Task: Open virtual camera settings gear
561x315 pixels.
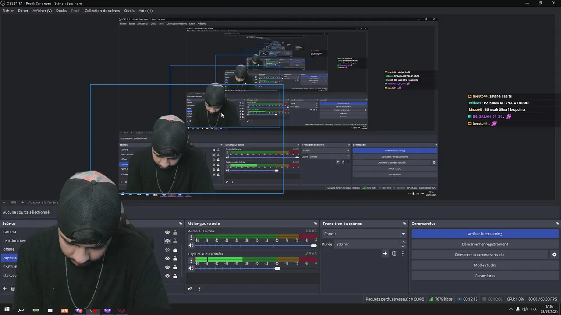Action: tap(554, 255)
